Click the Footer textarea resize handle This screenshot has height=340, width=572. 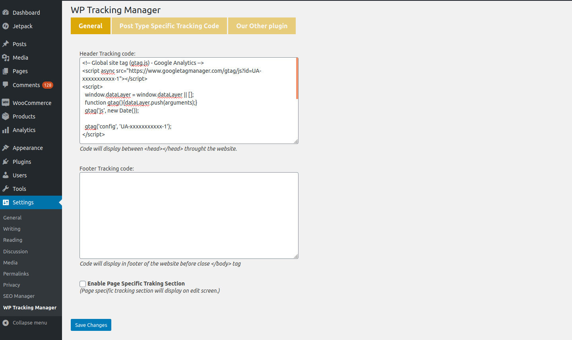296,256
